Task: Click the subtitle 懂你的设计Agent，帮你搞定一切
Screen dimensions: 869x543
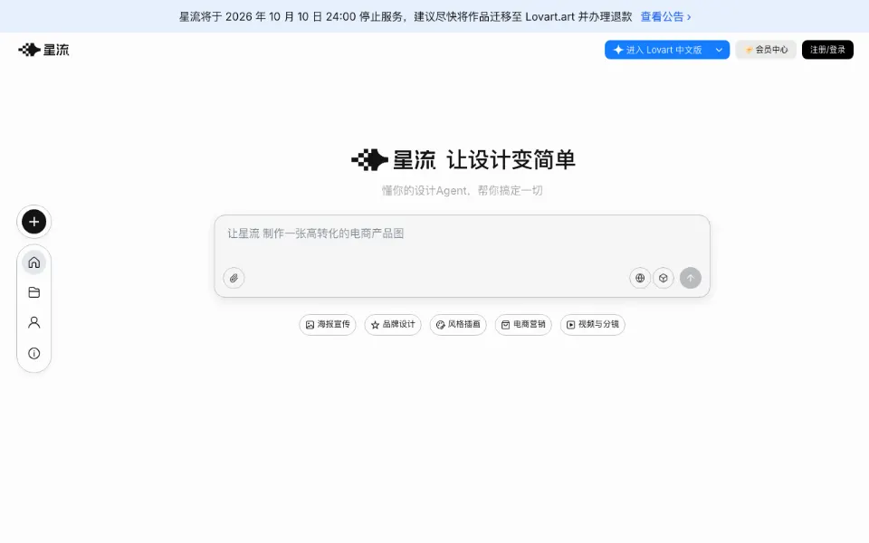Action: (x=463, y=191)
